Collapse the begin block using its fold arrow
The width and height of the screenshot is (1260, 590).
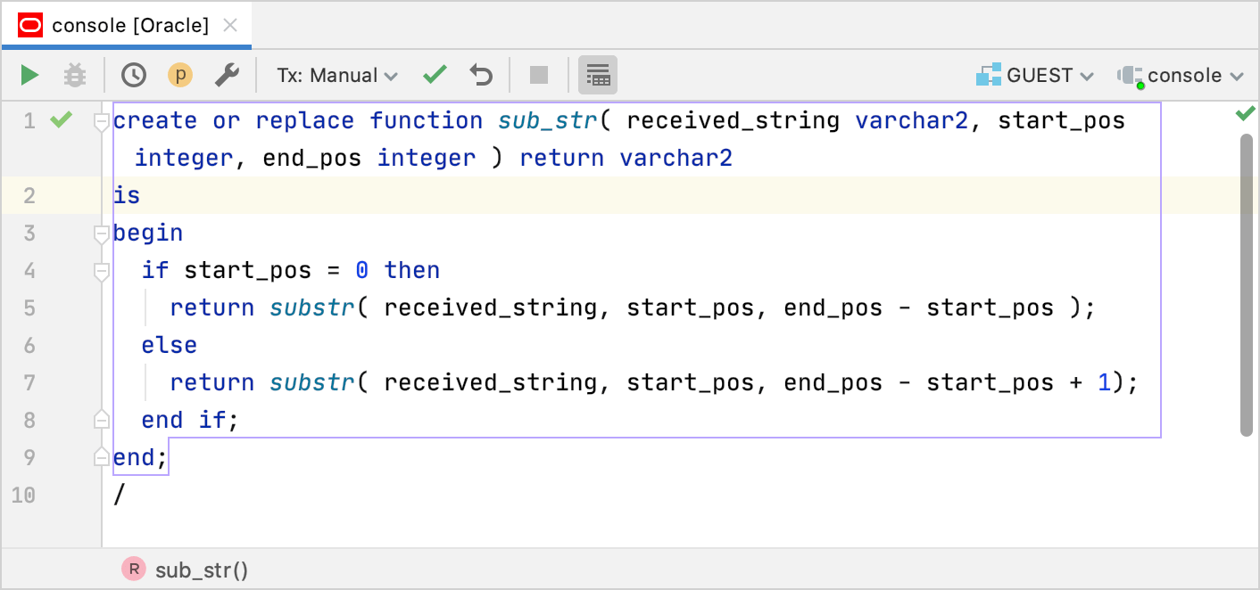(x=101, y=233)
